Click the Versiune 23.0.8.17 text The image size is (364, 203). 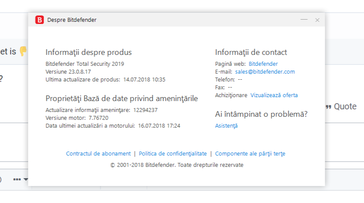click(68, 72)
